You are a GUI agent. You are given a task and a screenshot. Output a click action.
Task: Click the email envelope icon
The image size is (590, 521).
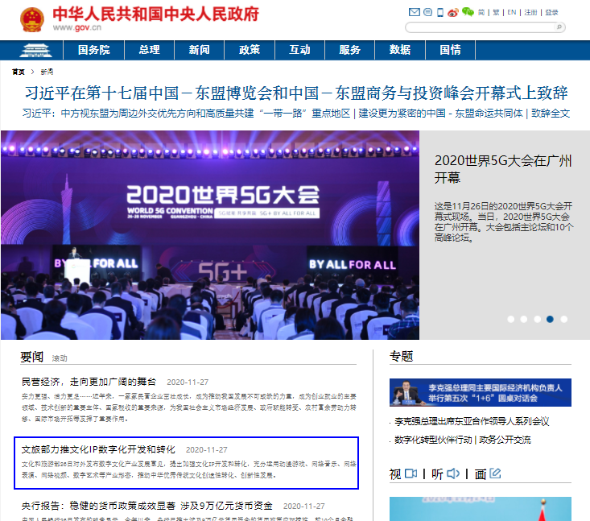point(415,12)
